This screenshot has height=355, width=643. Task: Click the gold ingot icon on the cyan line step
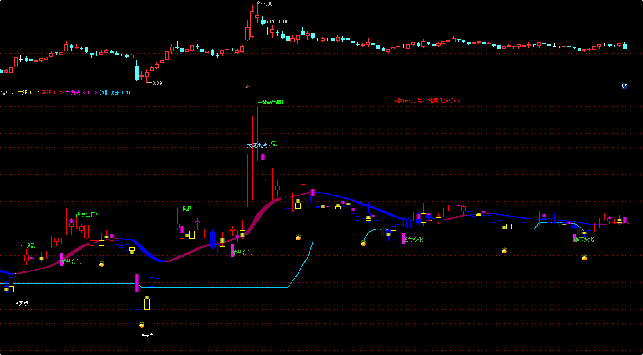pyautogui.click(x=363, y=244)
